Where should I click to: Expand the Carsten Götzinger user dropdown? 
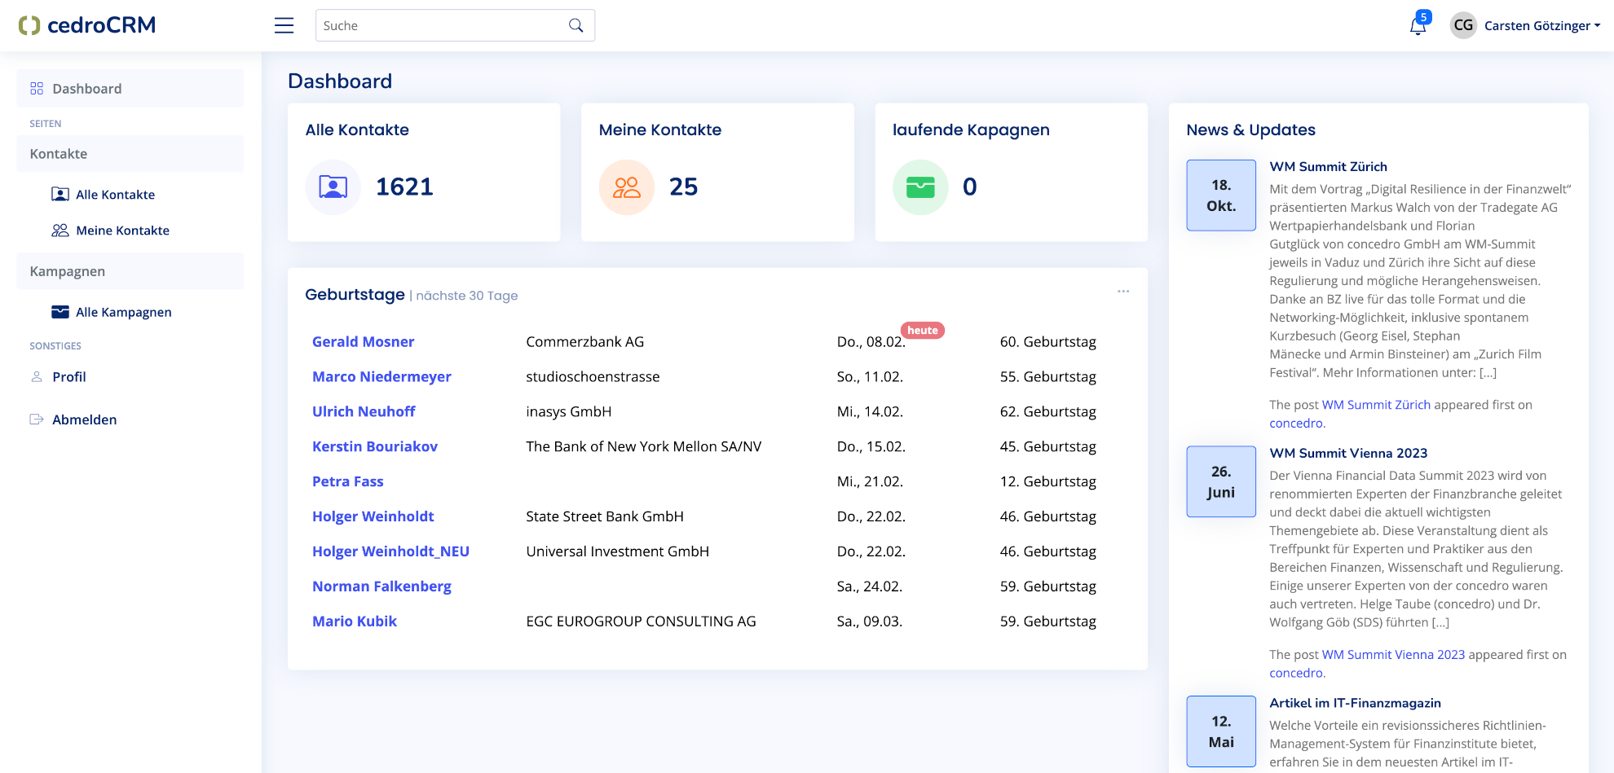pyautogui.click(x=1541, y=25)
